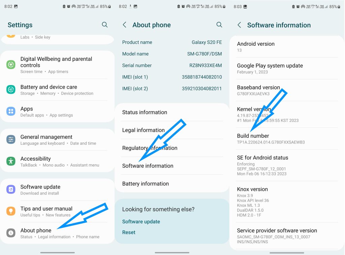Tap the 85% battery indicator on Settings screen
The height and width of the screenshot is (255, 345).
105,6
